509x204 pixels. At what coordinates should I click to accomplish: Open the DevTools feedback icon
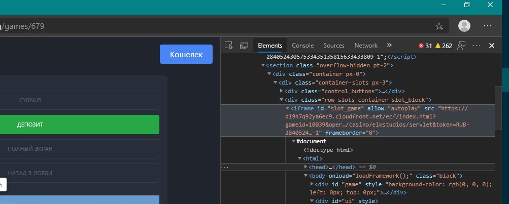461,46
